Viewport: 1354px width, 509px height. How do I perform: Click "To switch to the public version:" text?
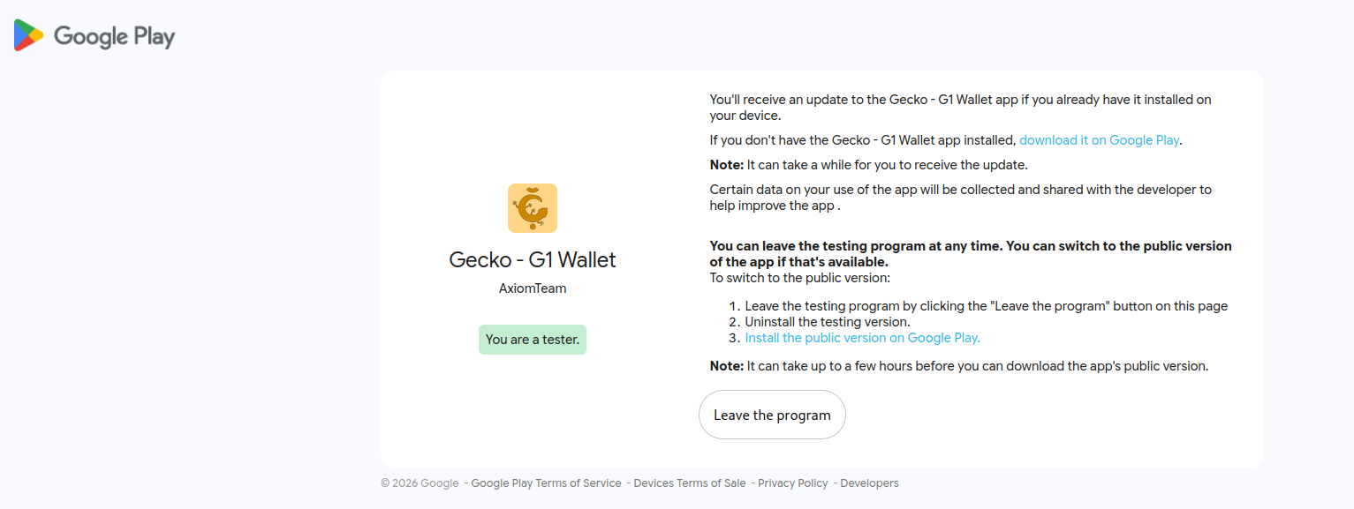point(799,278)
